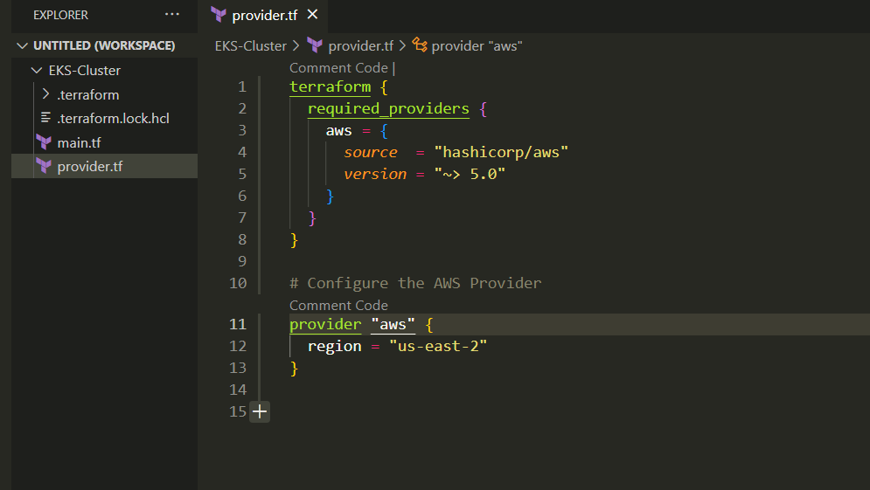Screen dimensions: 870x490
Task: Click aws key on line 3
Action: [x=338, y=131]
